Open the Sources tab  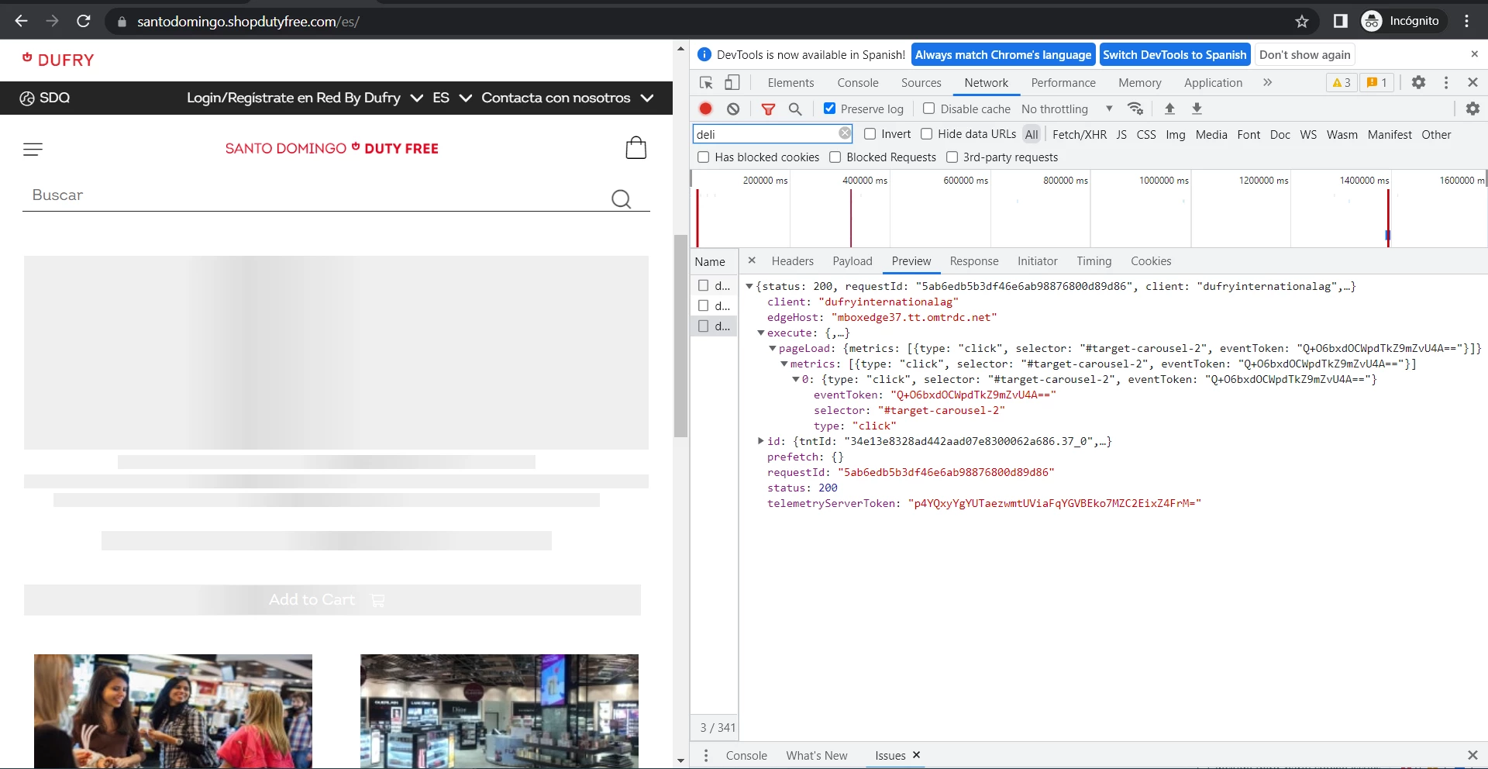pyautogui.click(x=921, y=83)
